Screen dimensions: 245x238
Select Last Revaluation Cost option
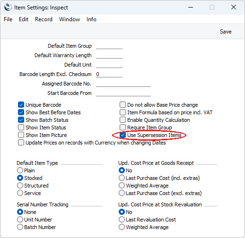[122, 220]
